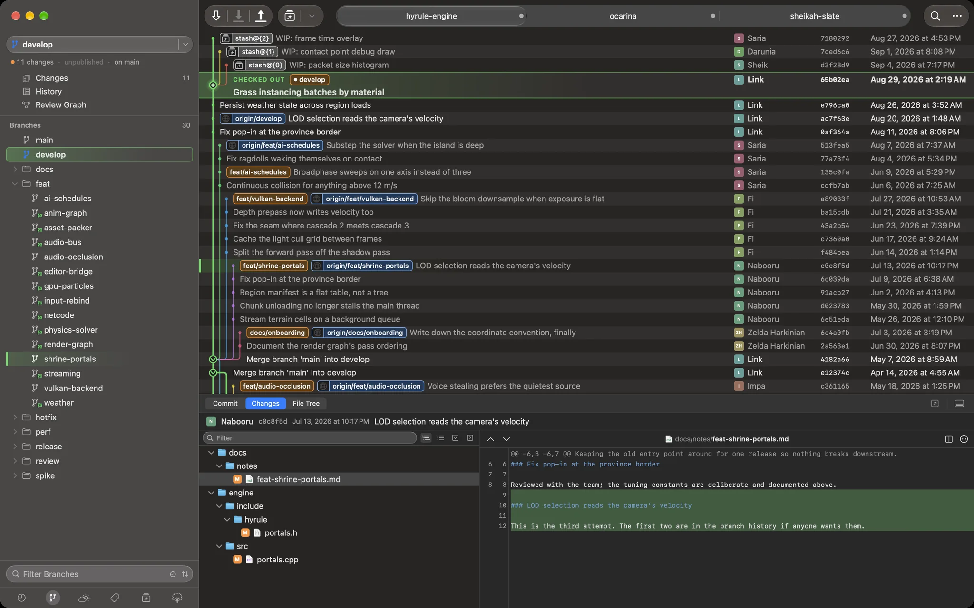The image size is (974, 608).
Task: Jump to previous diff hunk arrow
Action: (491, 439)
